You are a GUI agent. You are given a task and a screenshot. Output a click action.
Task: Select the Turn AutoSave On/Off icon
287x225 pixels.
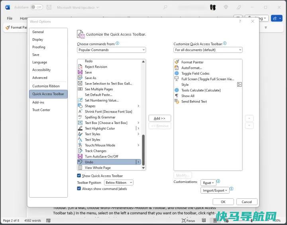pyautogui.click(x=80, y=156)
